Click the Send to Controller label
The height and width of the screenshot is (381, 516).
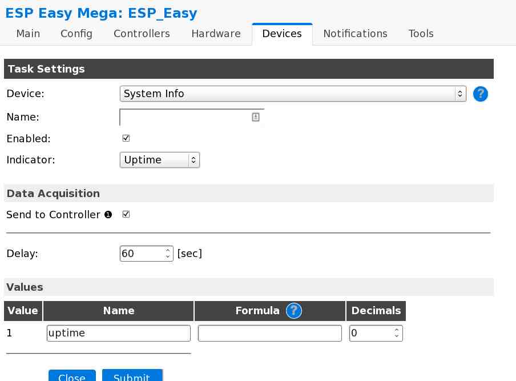point(53,215)
